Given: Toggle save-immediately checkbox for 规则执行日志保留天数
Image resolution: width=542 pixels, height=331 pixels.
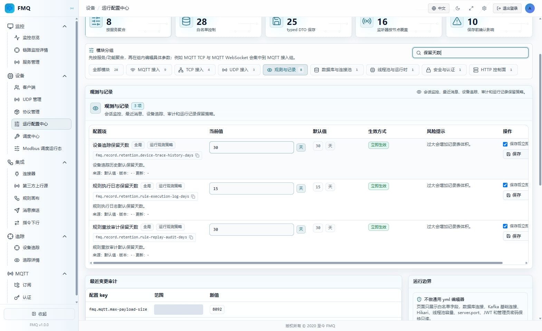Looking at the screenshot, I should point(505,185).
